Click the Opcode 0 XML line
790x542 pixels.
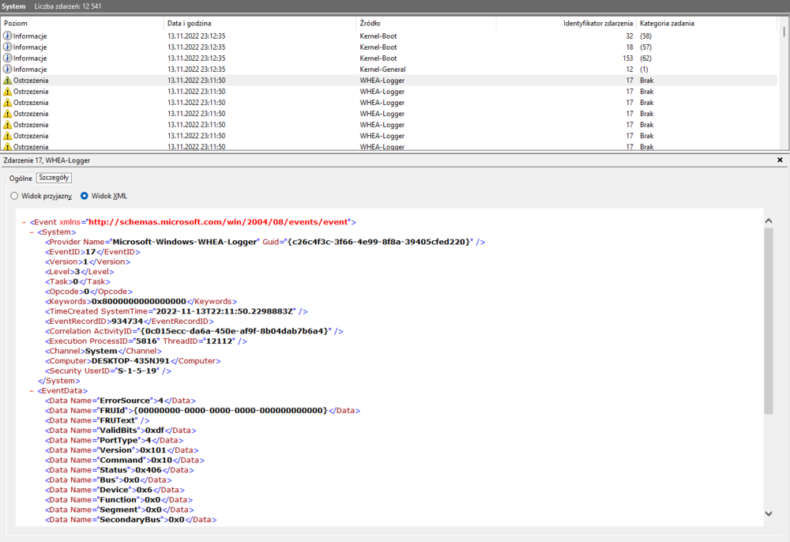[88, 292]
